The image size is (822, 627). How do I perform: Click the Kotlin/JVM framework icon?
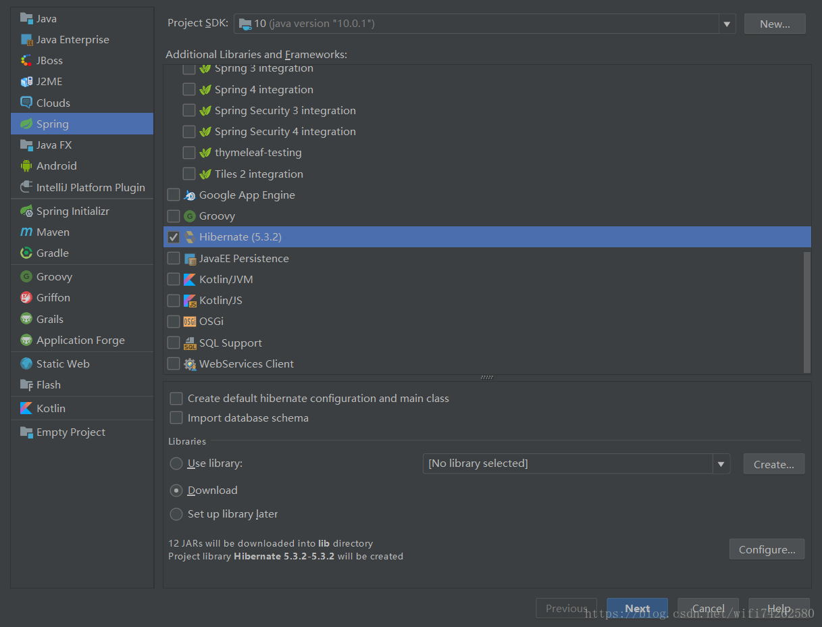tap(190, 279)
